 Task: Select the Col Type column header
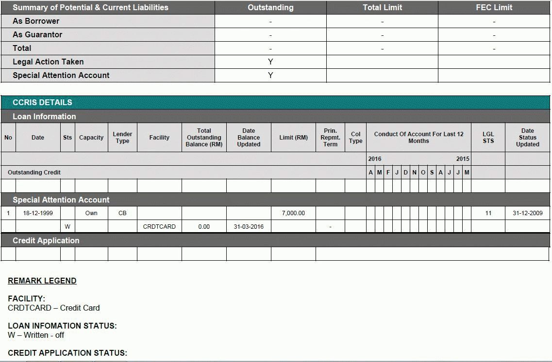pos(355,137)
